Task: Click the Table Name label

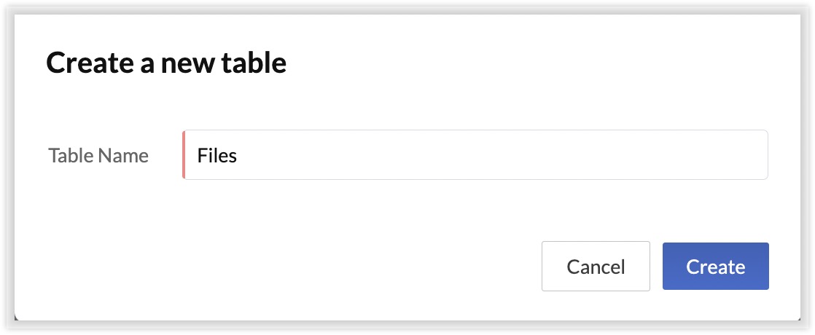Action: [x=98, y=155]
